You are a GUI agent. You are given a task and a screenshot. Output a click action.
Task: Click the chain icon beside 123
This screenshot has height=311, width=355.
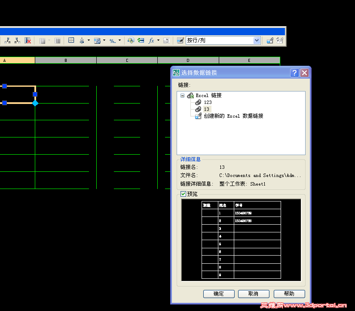tap(198, 102)
